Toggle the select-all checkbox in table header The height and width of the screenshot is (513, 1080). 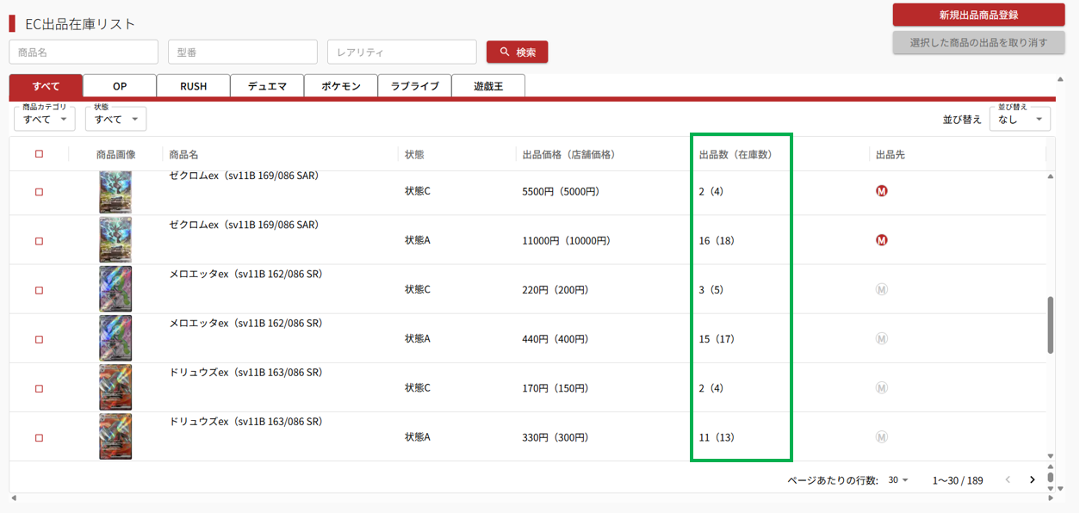pos(39,154)
